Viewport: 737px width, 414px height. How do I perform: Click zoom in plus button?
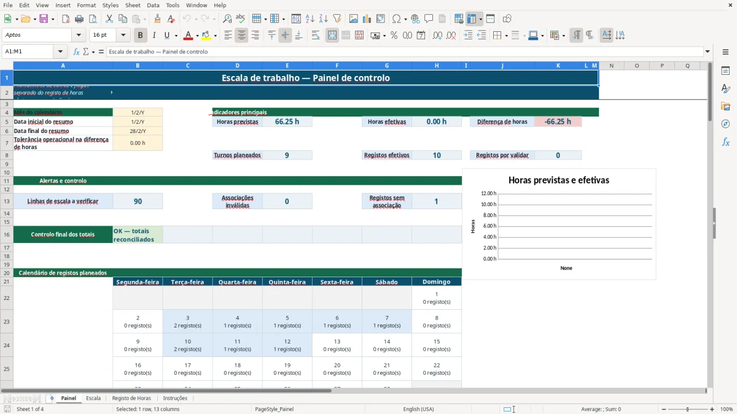712,409
